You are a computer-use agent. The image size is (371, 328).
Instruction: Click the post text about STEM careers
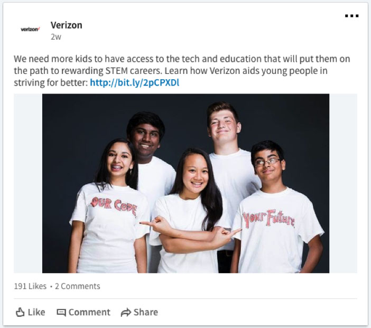tap(182, 71)
